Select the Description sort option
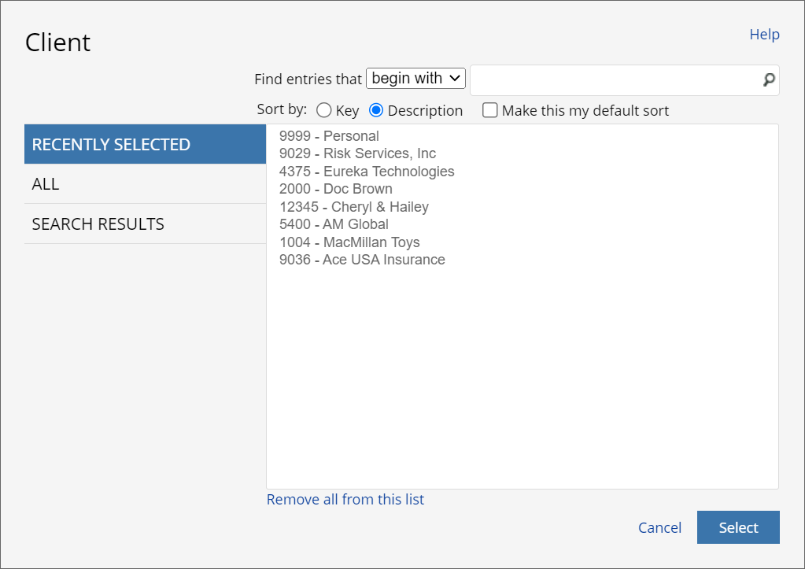805x569 pixels. (x=376, y=110)
